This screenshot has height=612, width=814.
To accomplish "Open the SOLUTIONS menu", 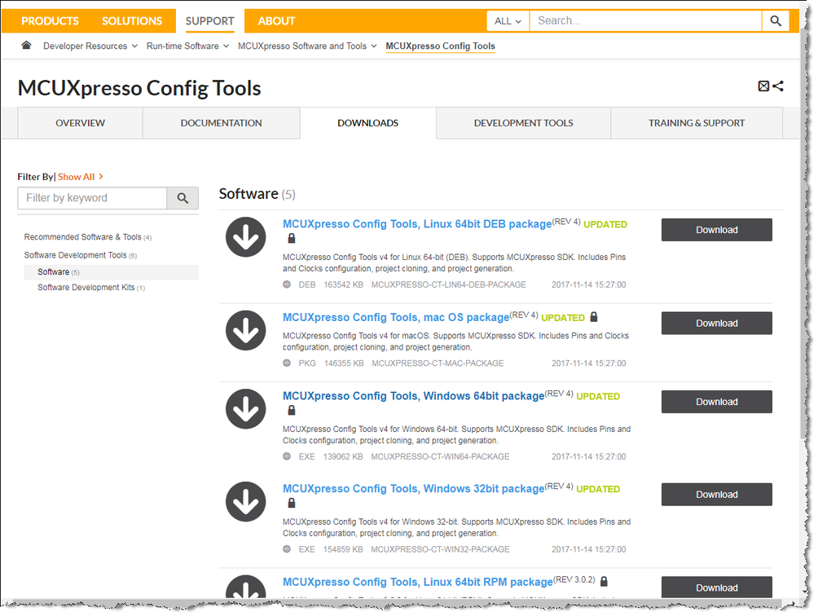I will 132,20.
